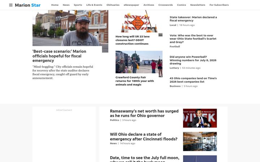
Task: Go to Comics section
Action: [x=181, y=5]
